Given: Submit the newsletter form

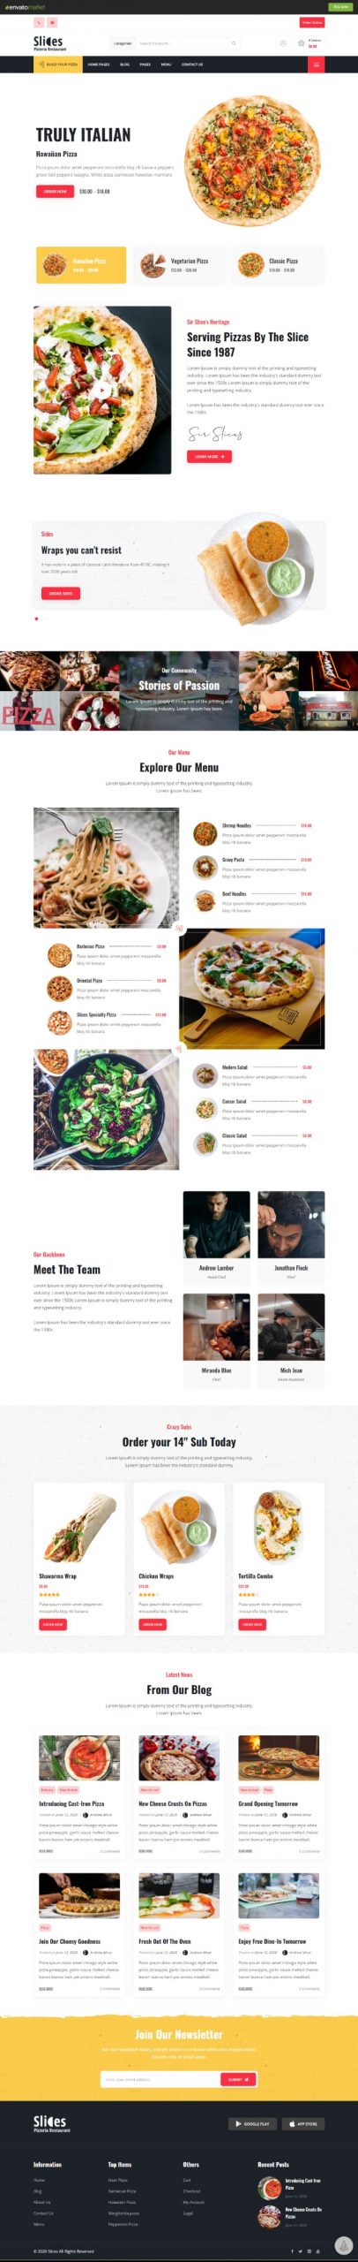Looking at the screenshot, I should point(239,2079).
